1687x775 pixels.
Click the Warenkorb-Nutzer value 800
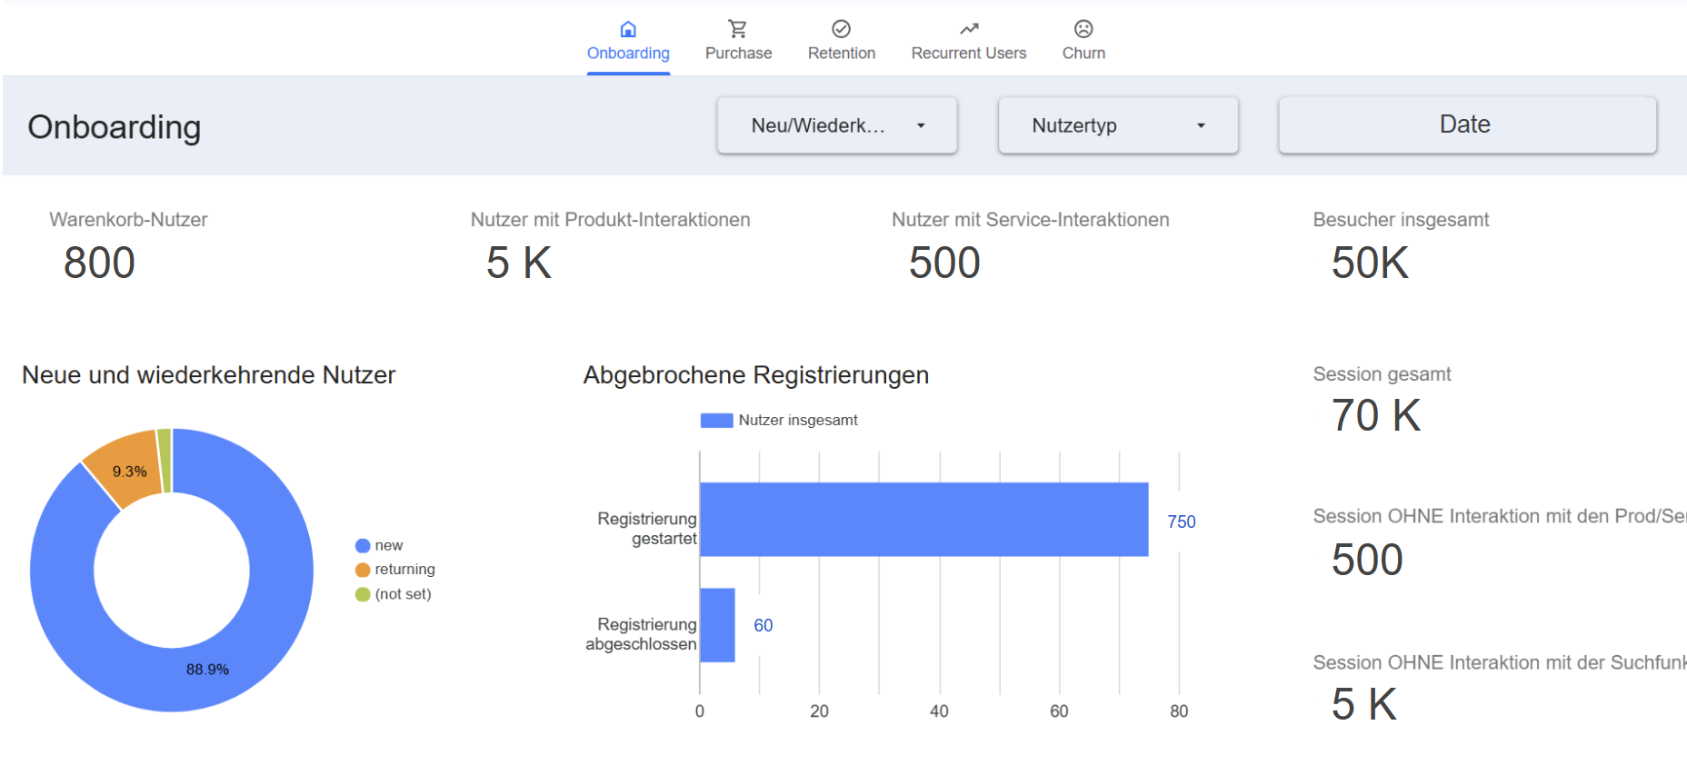tap(99, 263)
